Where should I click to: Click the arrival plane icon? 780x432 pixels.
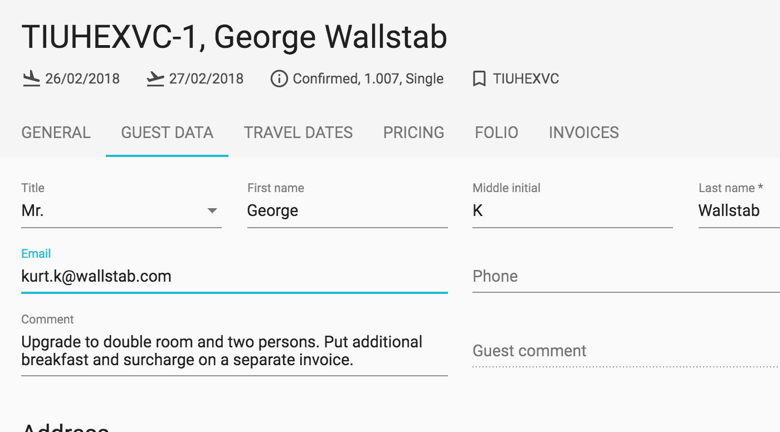click(x=31, y=78)
